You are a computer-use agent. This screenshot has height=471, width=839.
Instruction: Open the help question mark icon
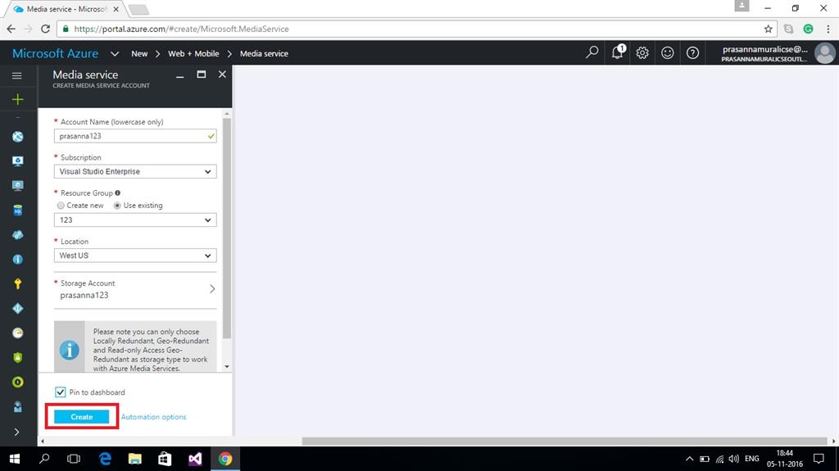[692, 52]
